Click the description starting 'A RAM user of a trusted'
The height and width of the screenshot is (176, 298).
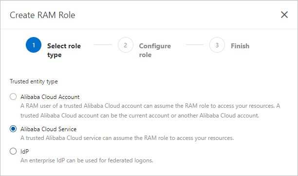tap(150, 111)
